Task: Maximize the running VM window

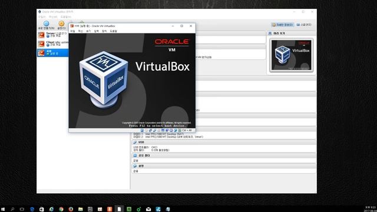Action: pos(182,26)
